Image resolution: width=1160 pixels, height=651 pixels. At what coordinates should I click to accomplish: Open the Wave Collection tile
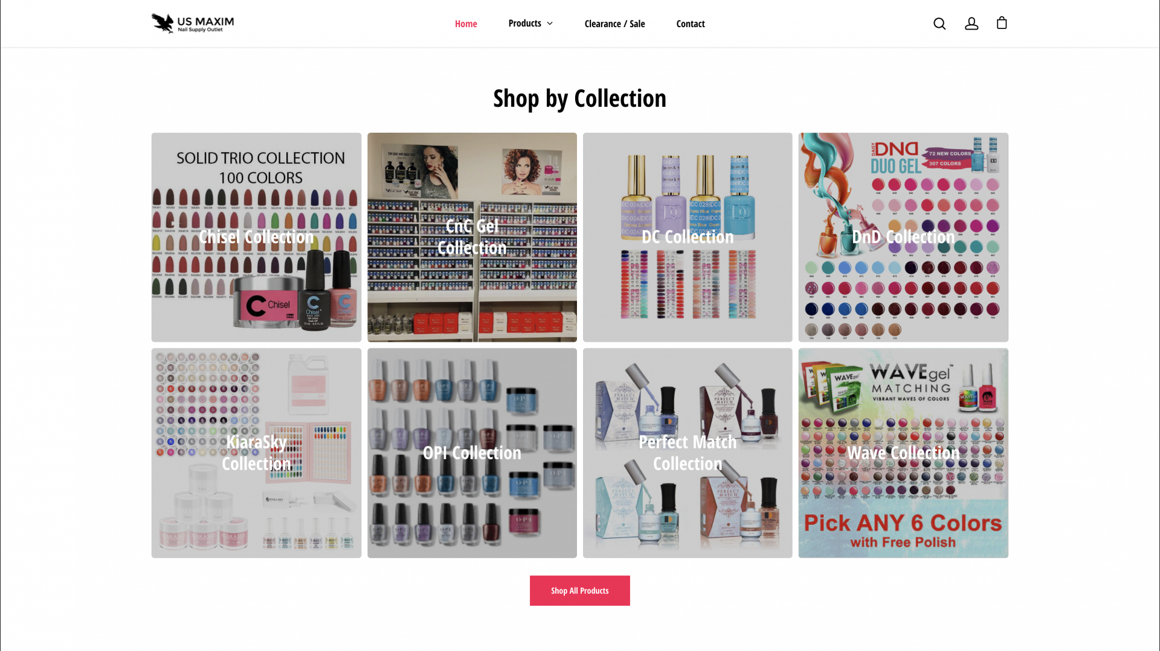coord(903,453)
